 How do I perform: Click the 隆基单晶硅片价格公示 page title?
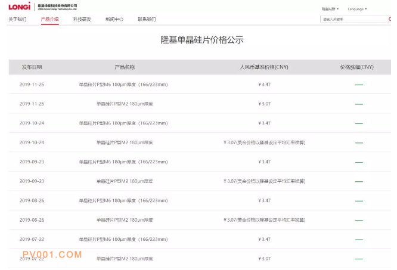pos(202,40)
